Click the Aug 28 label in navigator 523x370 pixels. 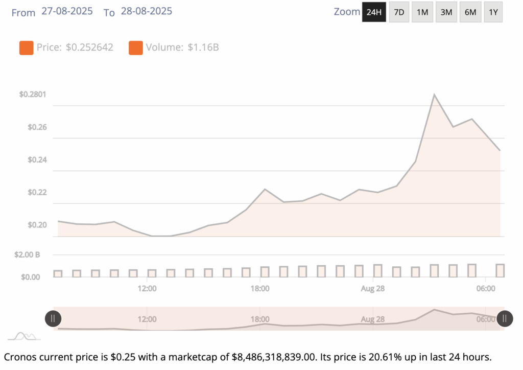(x=373, y=319)
